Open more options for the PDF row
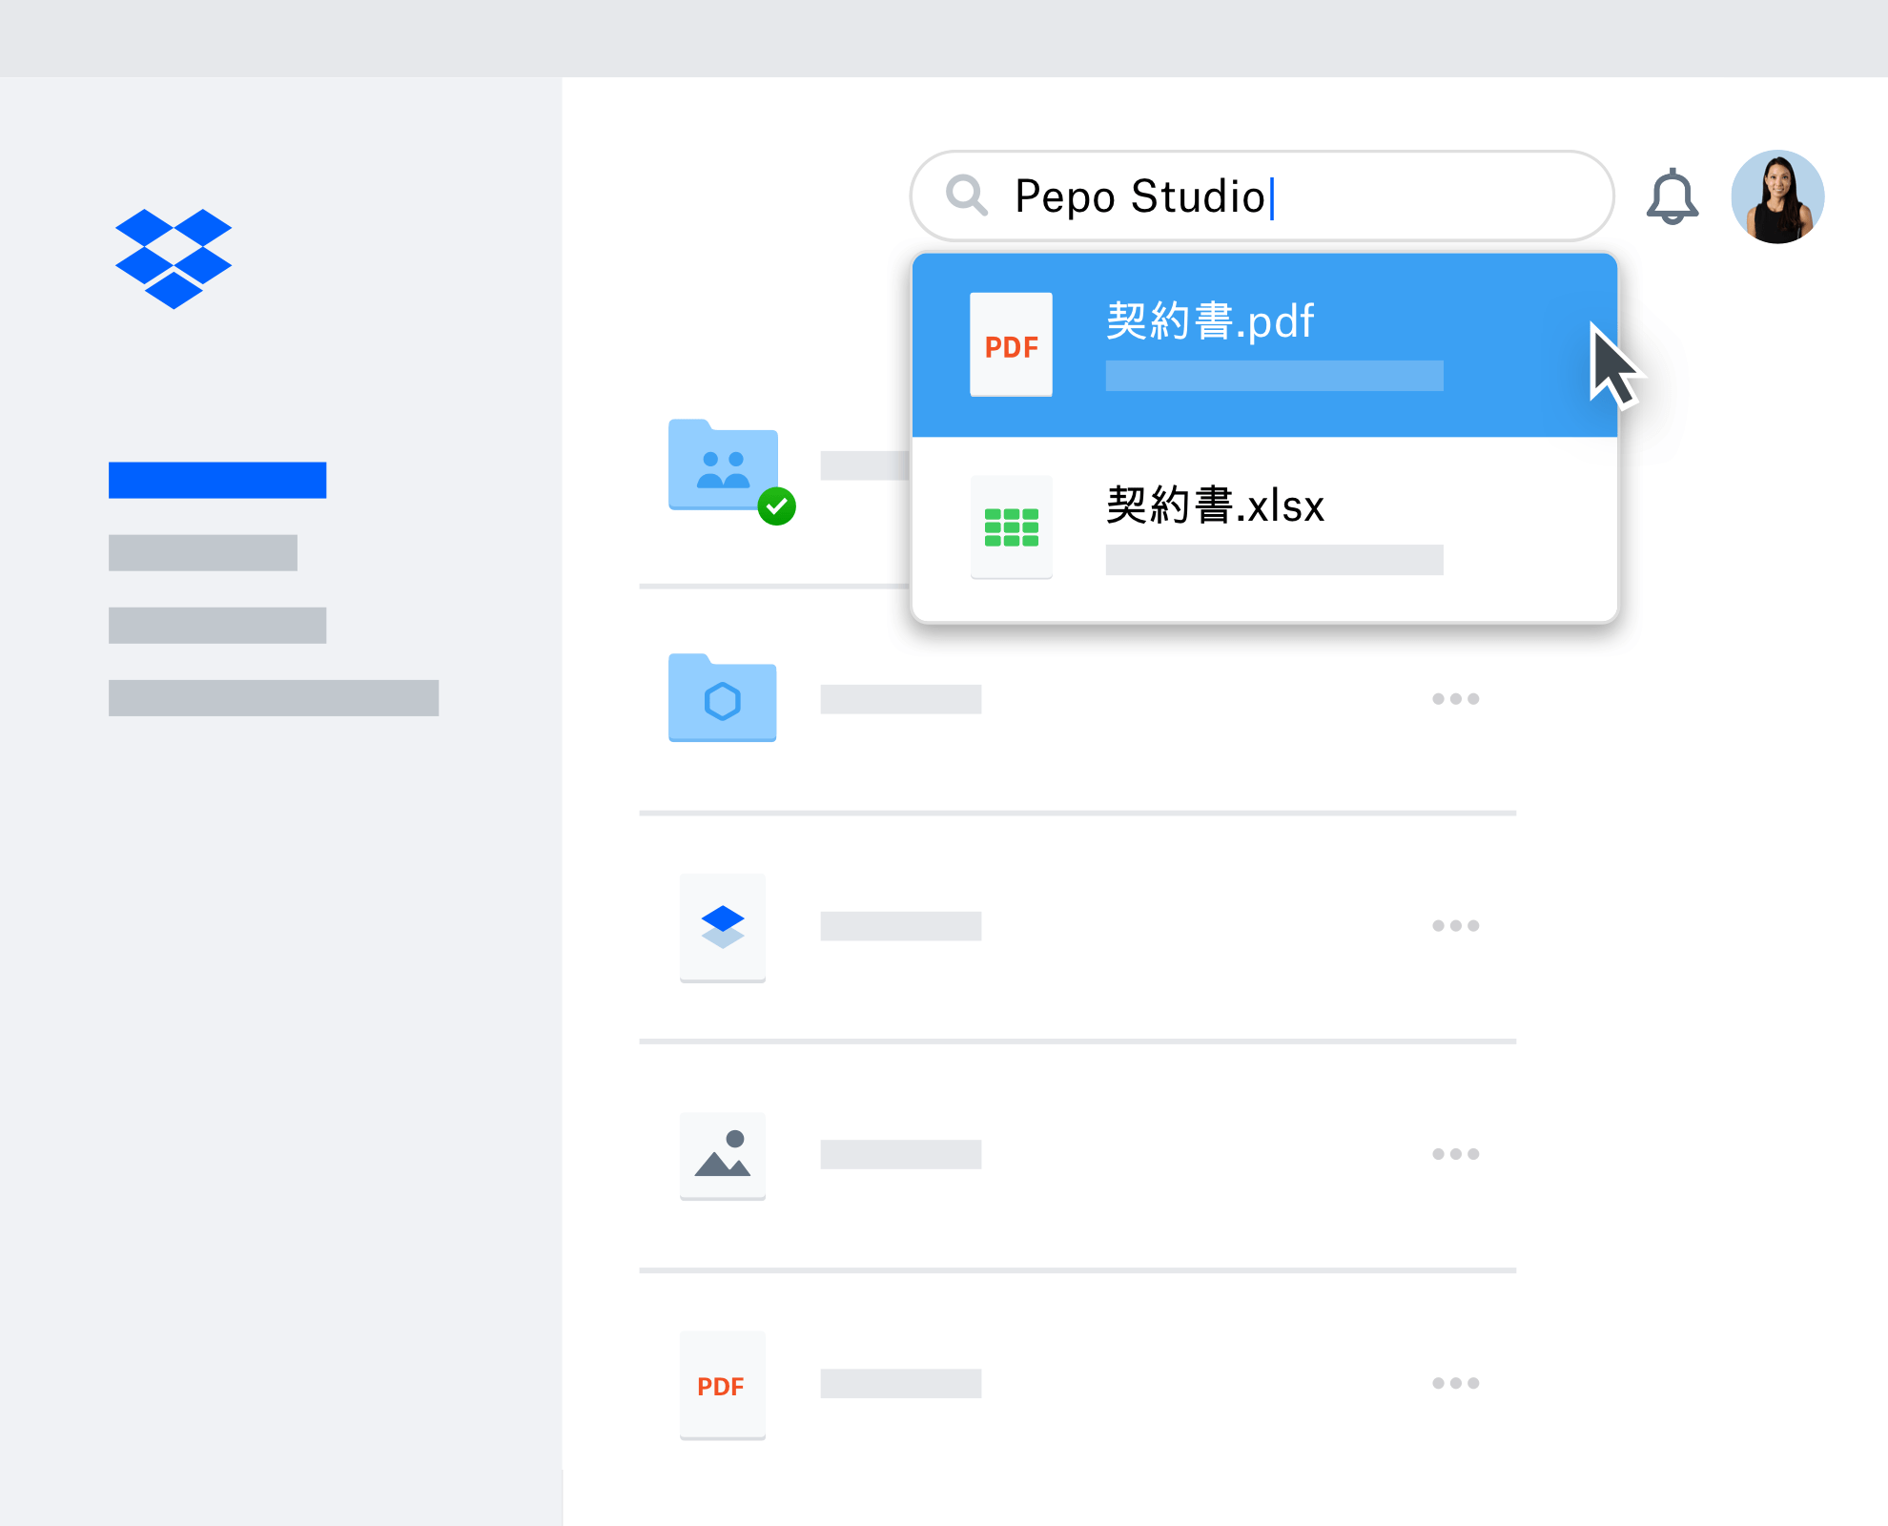 1455,1383
